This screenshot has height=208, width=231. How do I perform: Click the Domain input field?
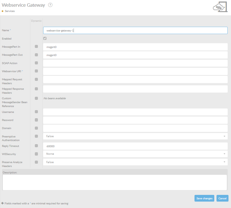click(135, 128)
